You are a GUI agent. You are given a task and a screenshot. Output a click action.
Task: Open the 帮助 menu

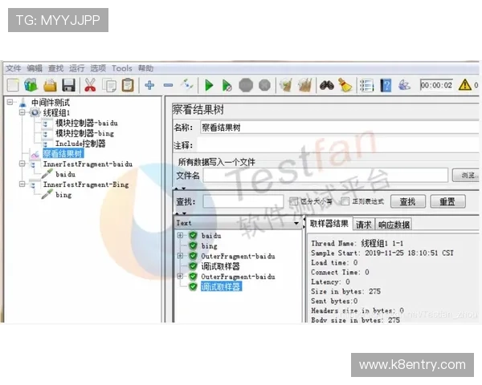coord(145,68)
